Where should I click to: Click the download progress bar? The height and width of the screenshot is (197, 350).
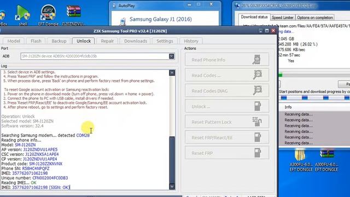click(314, 76)
